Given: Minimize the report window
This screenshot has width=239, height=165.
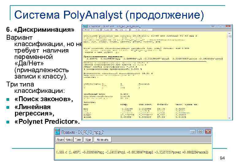Looking at the screenshot, I should click(x=213, y=26).
